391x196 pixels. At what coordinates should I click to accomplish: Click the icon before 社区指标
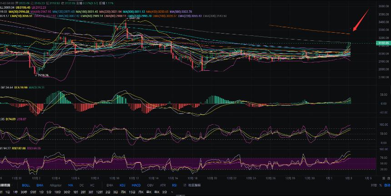coord(185,185)
